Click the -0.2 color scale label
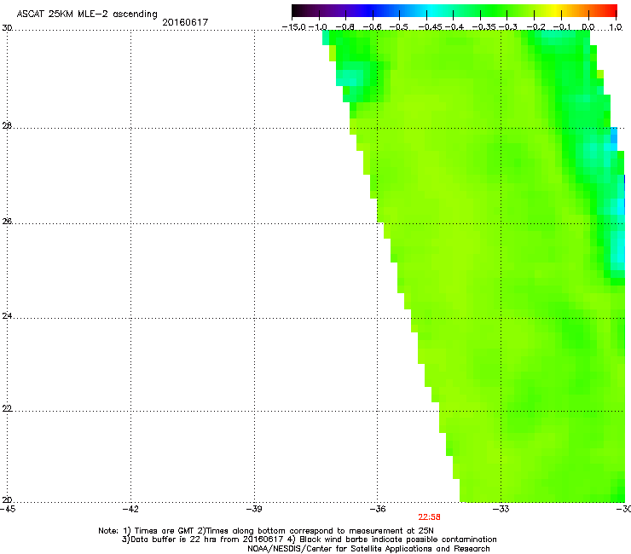The width and height of the screenshot is (631, 554). click(536, 27)
